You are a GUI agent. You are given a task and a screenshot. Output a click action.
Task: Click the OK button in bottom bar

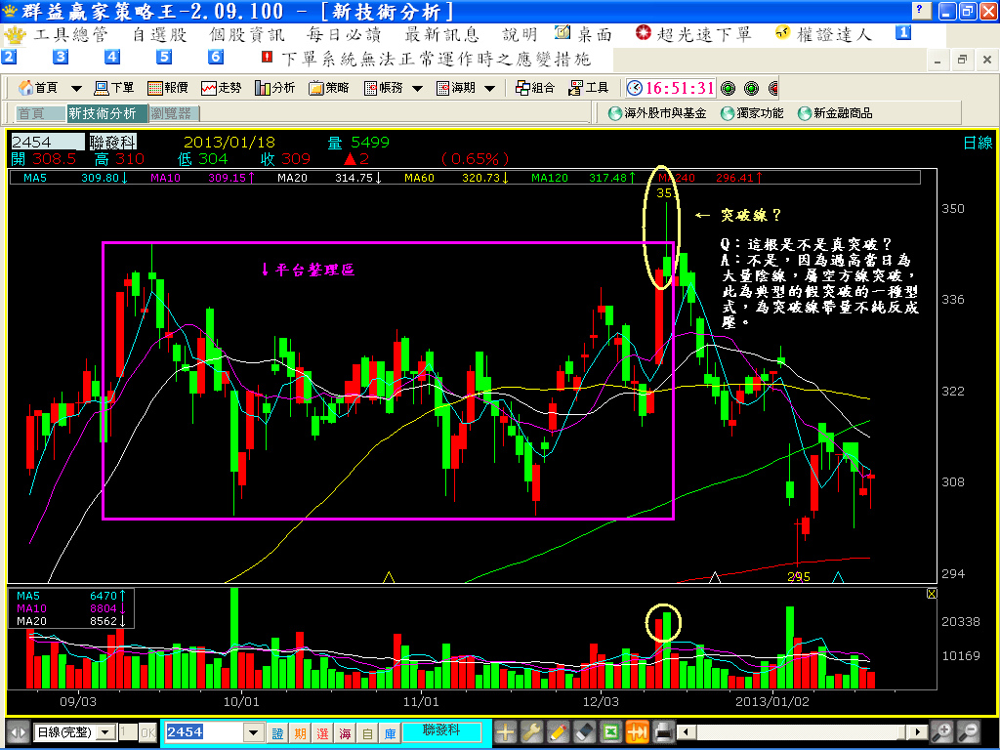(x=147, y=732)
